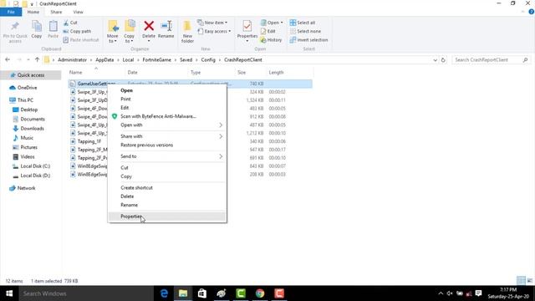Screen dimensions: 535x301
Task: Switch to the View ribbon tab
Action: point(78,12)
